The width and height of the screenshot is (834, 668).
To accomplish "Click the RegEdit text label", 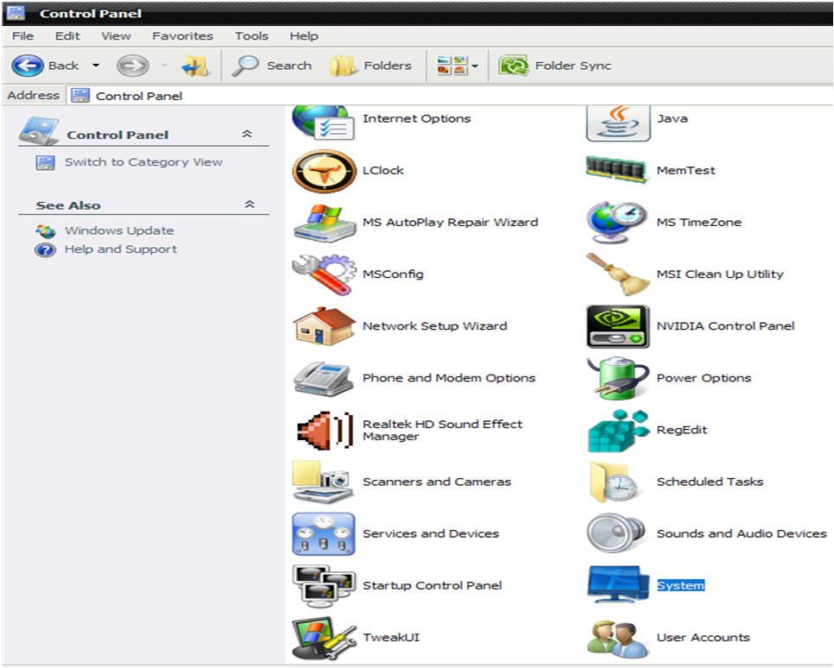I will pyautogui.click(x=682, y=431).
